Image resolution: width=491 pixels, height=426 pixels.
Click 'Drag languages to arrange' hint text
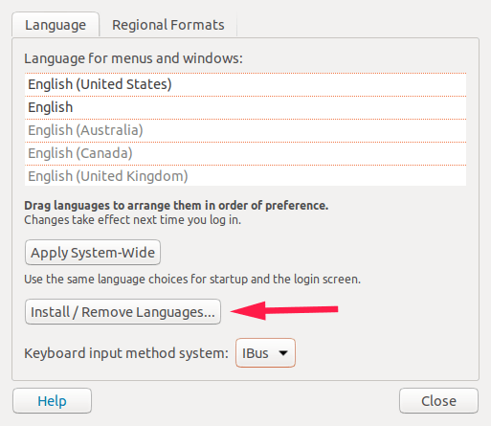176,206
